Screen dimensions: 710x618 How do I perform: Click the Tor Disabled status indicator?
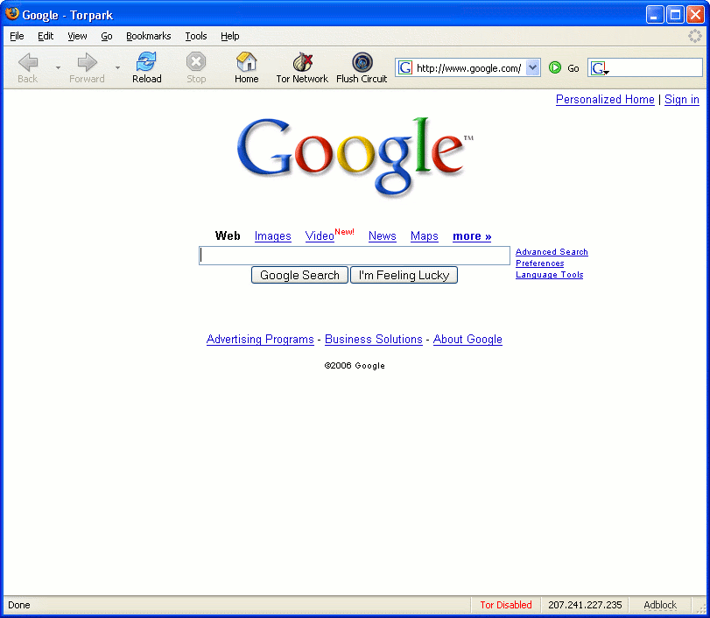tap(506, 605)
